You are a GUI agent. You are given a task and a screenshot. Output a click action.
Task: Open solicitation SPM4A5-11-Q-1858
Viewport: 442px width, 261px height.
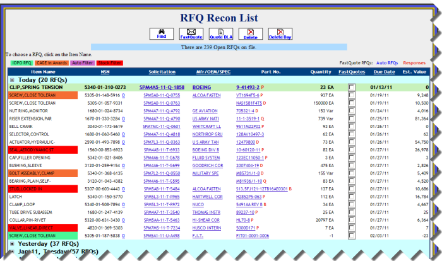coord(162,87)
